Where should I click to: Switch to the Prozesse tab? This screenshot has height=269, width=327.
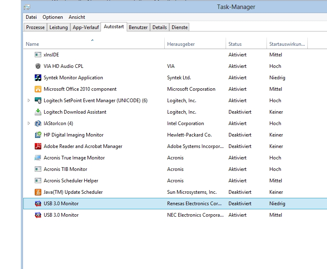[x=35, y=27]
